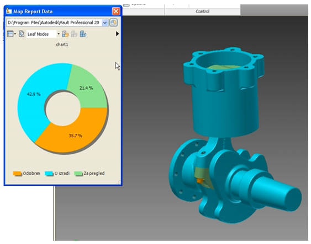311x244 pixels.
Task: Select the orange 35.7 % donut slice
Action: [76, 135]
